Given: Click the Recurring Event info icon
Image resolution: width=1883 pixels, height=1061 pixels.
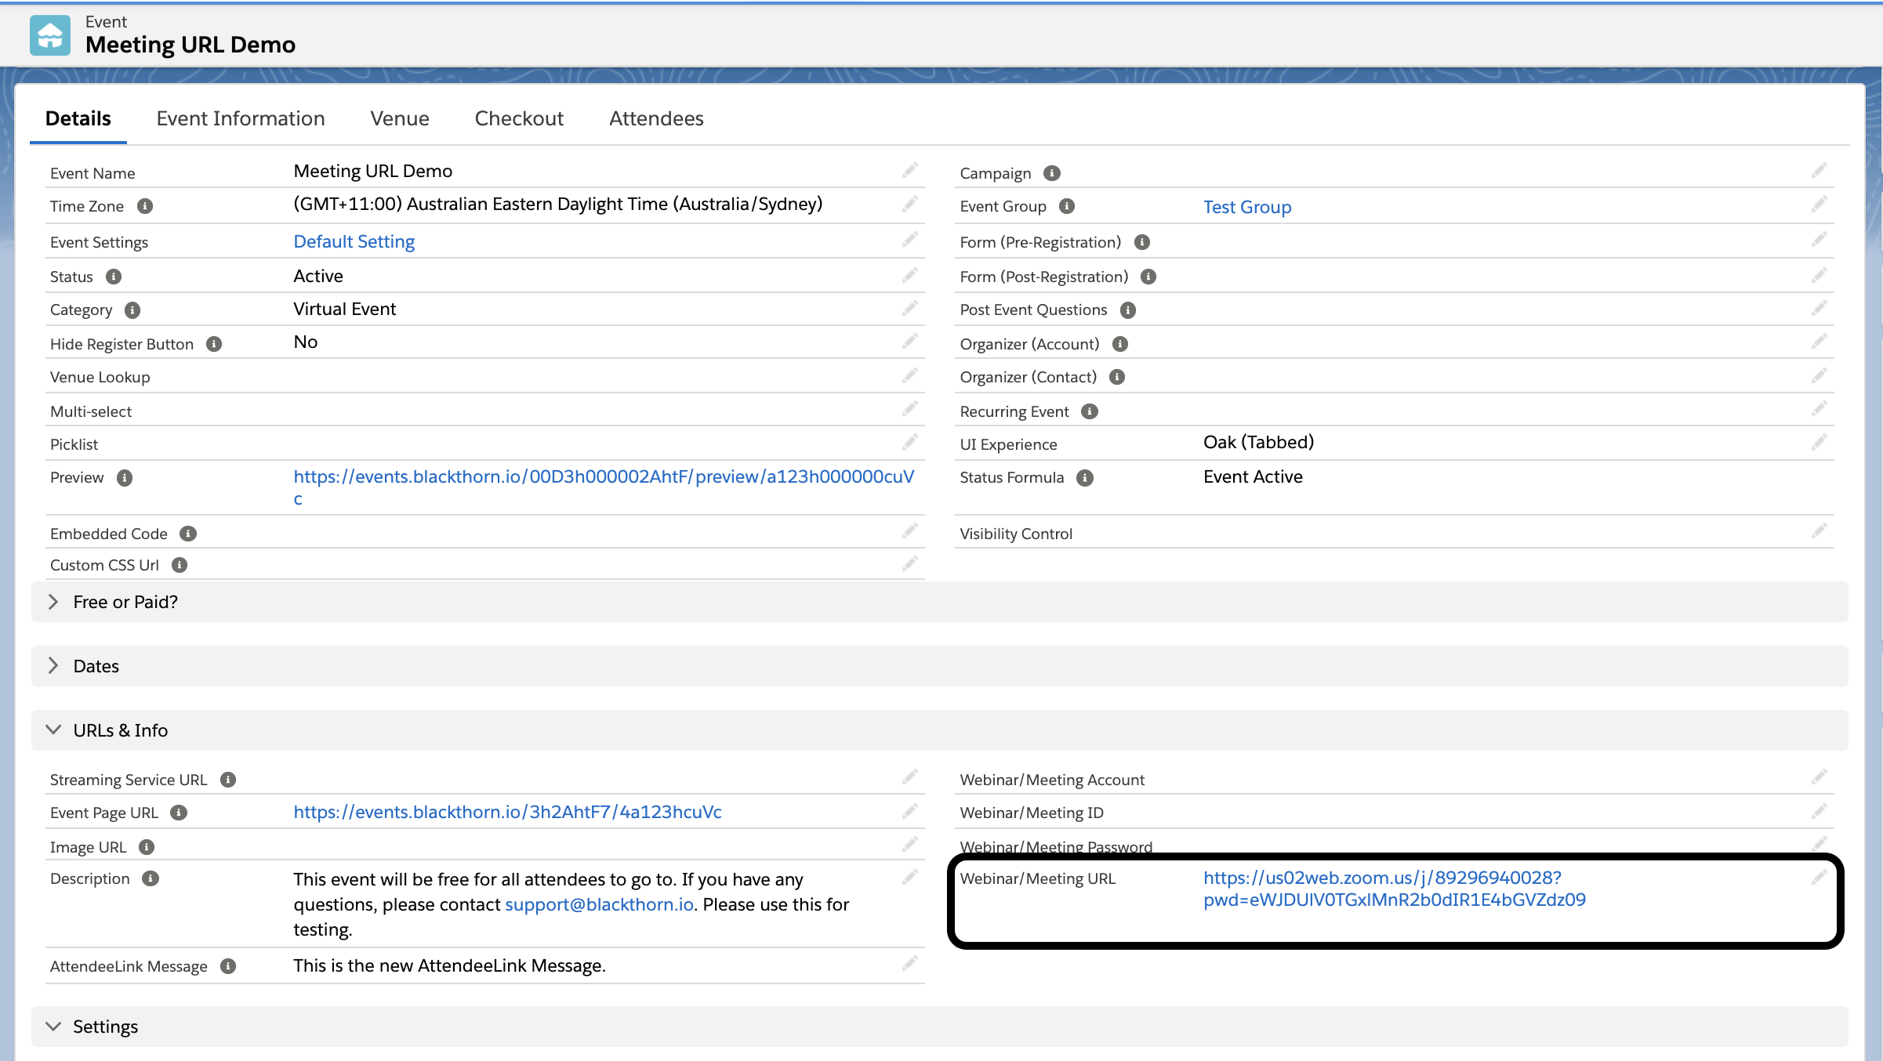Looking at the screenshot, I should (1090, 411).
